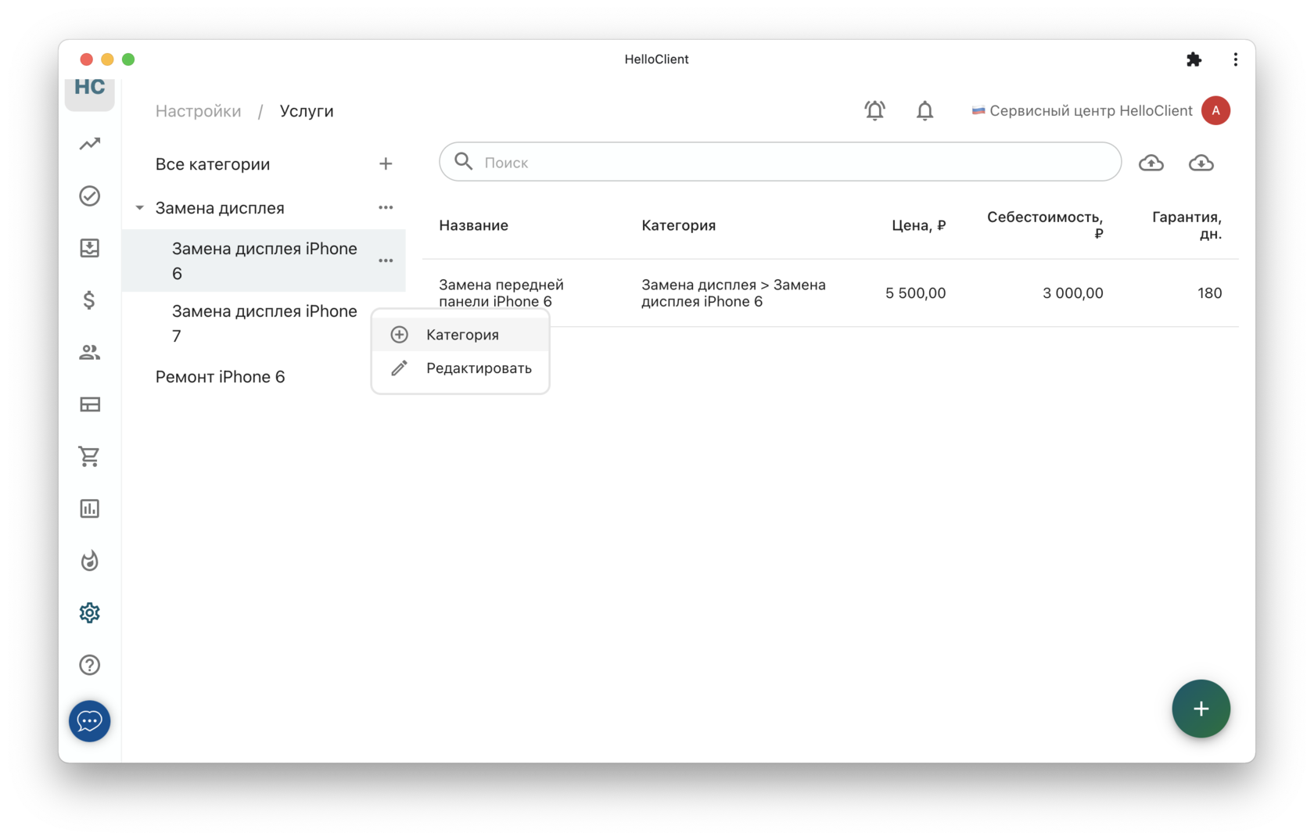Open options for Замена дисплея category
The image size is (1314, 840).
click(x=386, y=207)
